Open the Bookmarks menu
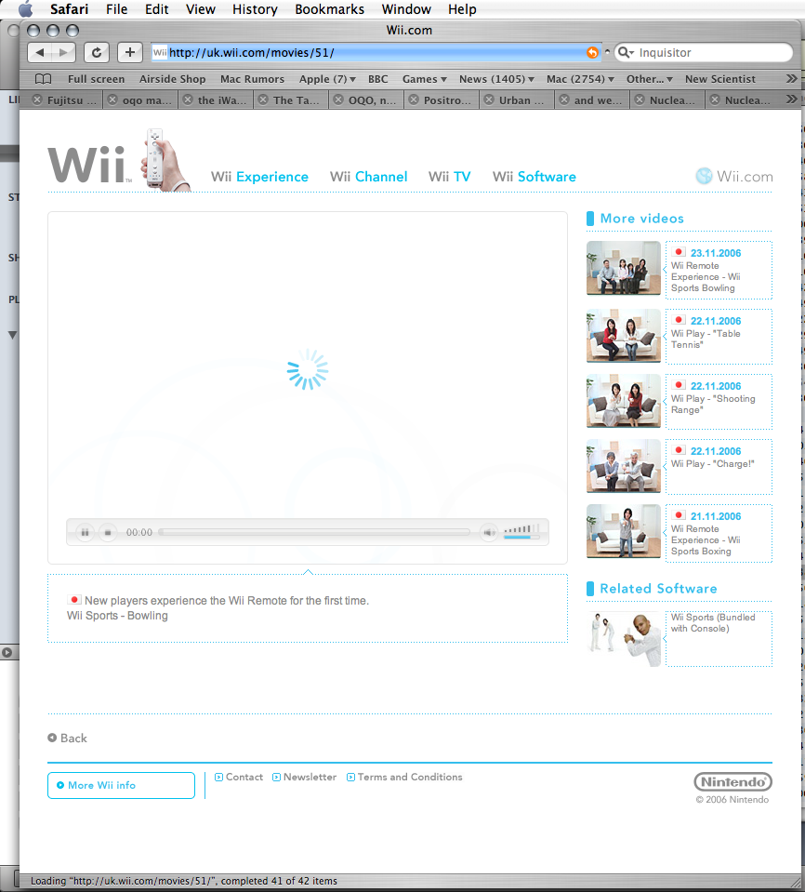This screenshot has height=892, width=805. pos(330,9)
